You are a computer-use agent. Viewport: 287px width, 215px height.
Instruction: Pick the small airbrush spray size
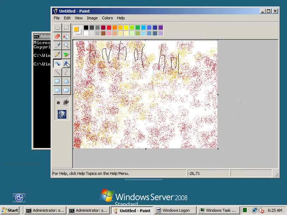point(58,102)
